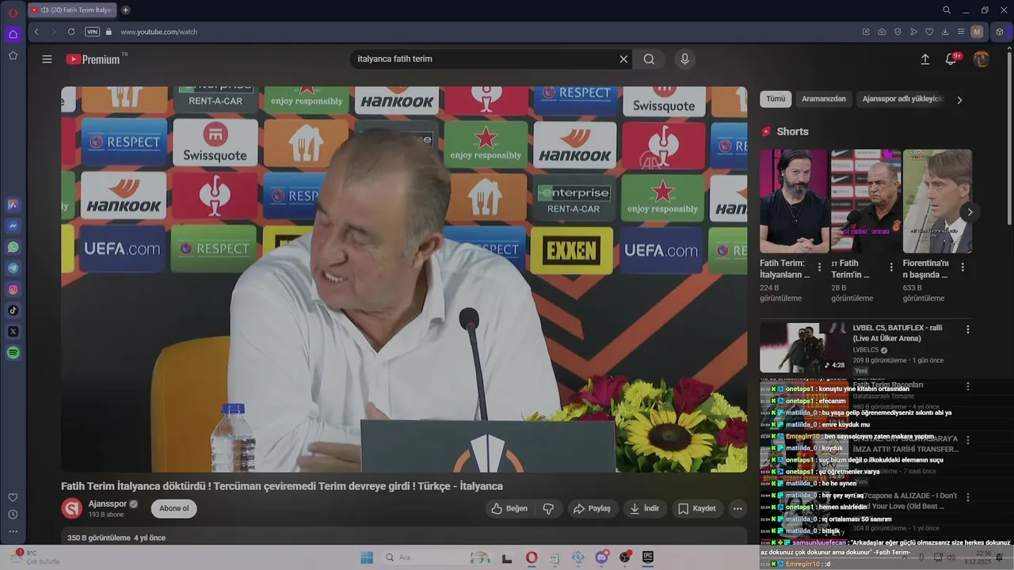Open Opera sidebar three-dots settings
The image size is (1014, 570).
pyautogui.click(x=13, y=531)
